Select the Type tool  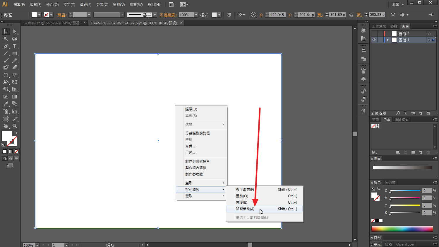tap(15, 46)
